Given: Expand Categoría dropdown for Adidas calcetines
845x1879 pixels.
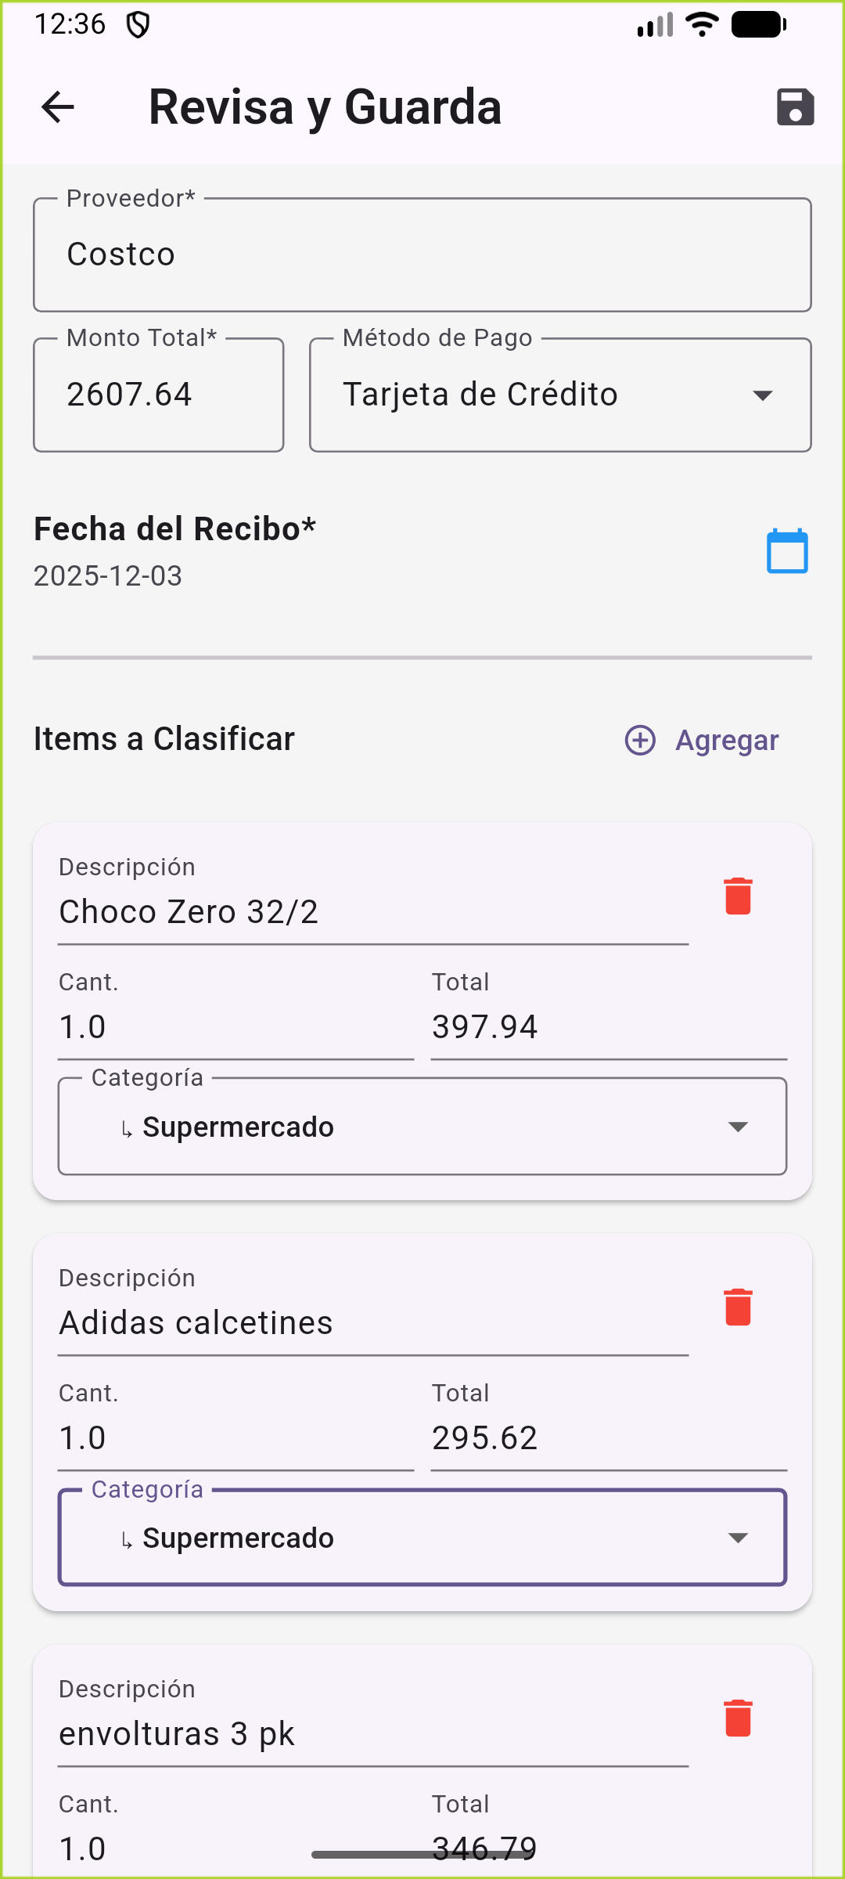Looking at the screenshot, I should point(422,1538).
